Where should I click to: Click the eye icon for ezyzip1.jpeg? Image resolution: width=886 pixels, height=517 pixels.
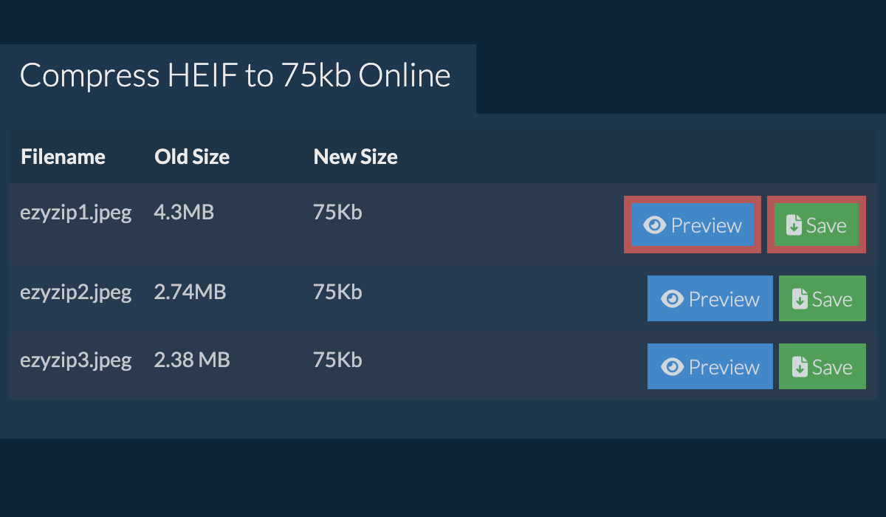[x=654, y=225]
